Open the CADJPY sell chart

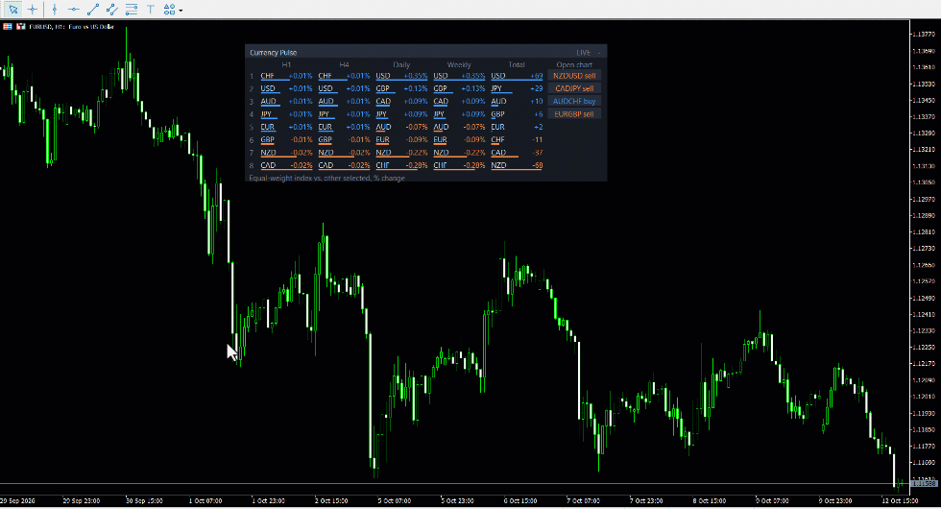[x=574, y=88]
